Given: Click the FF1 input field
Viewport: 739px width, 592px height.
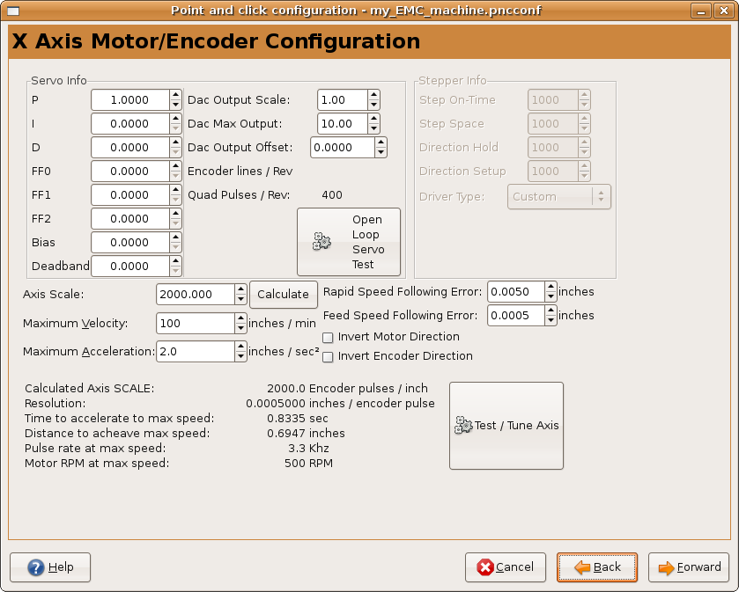Looking at the screenshot, I should [130, 194].
